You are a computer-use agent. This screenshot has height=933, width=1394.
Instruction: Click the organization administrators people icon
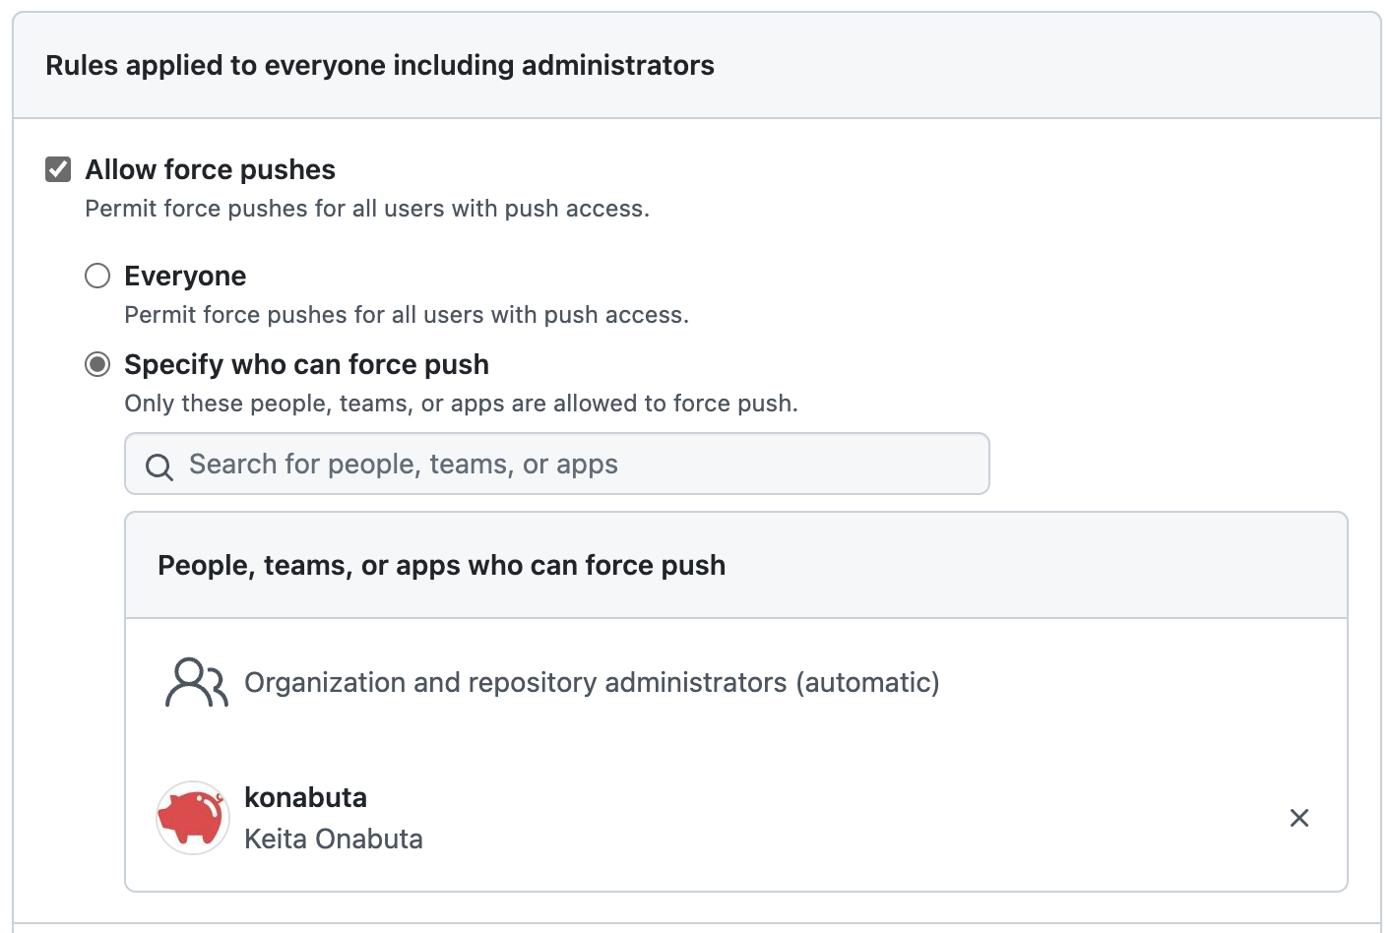point(194,681)
